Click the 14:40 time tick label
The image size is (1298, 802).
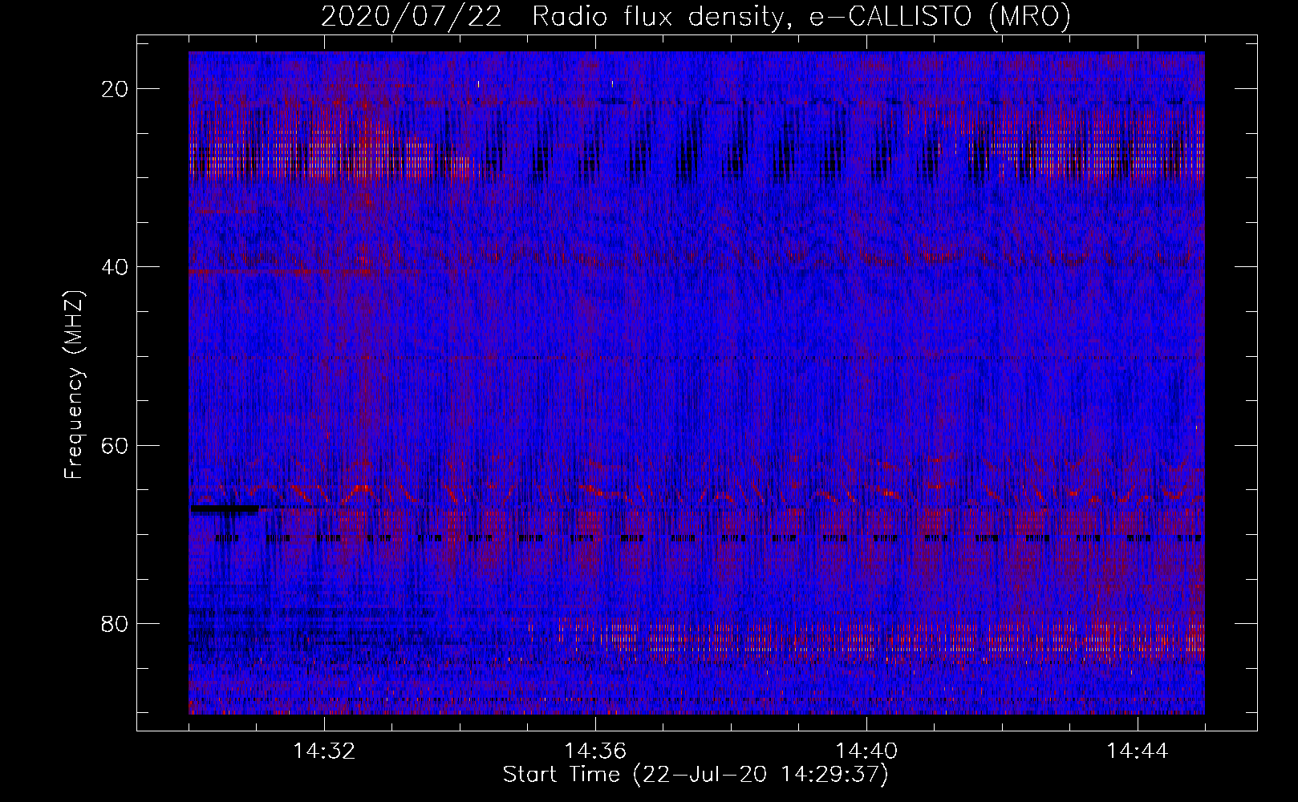[866, 751]
